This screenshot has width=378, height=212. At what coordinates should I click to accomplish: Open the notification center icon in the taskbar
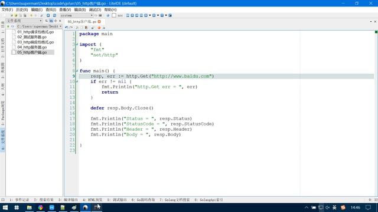pos(368,207)
